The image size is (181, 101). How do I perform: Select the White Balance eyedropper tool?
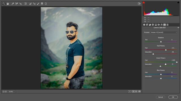tap(12, 4)
